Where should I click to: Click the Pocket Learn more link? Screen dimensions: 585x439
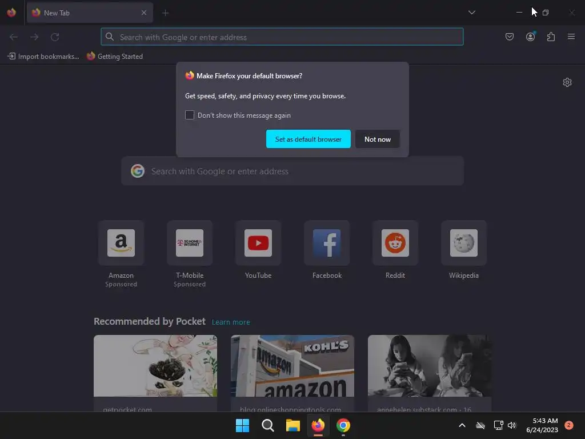click(231, 322)
